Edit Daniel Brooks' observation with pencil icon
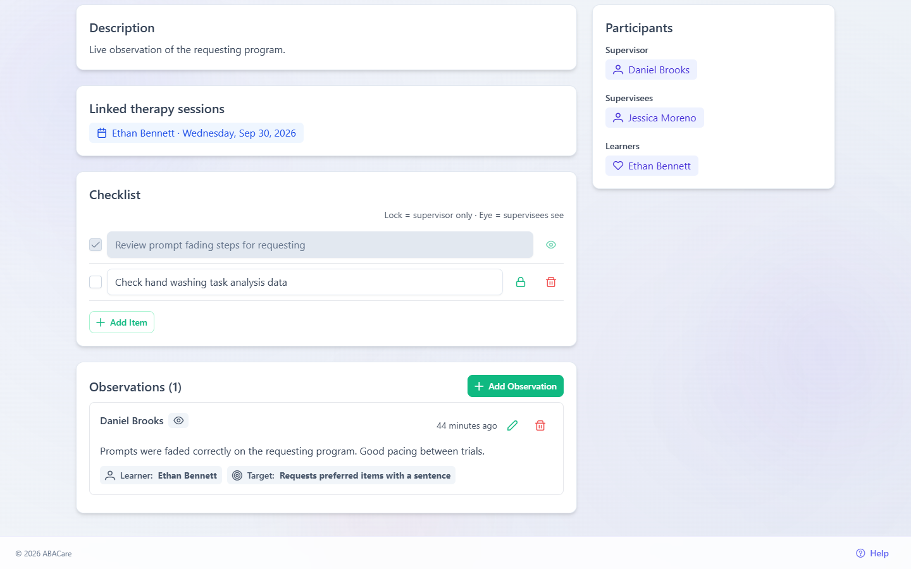The height and width of the screenshot is (569, 911). (512, 425)
